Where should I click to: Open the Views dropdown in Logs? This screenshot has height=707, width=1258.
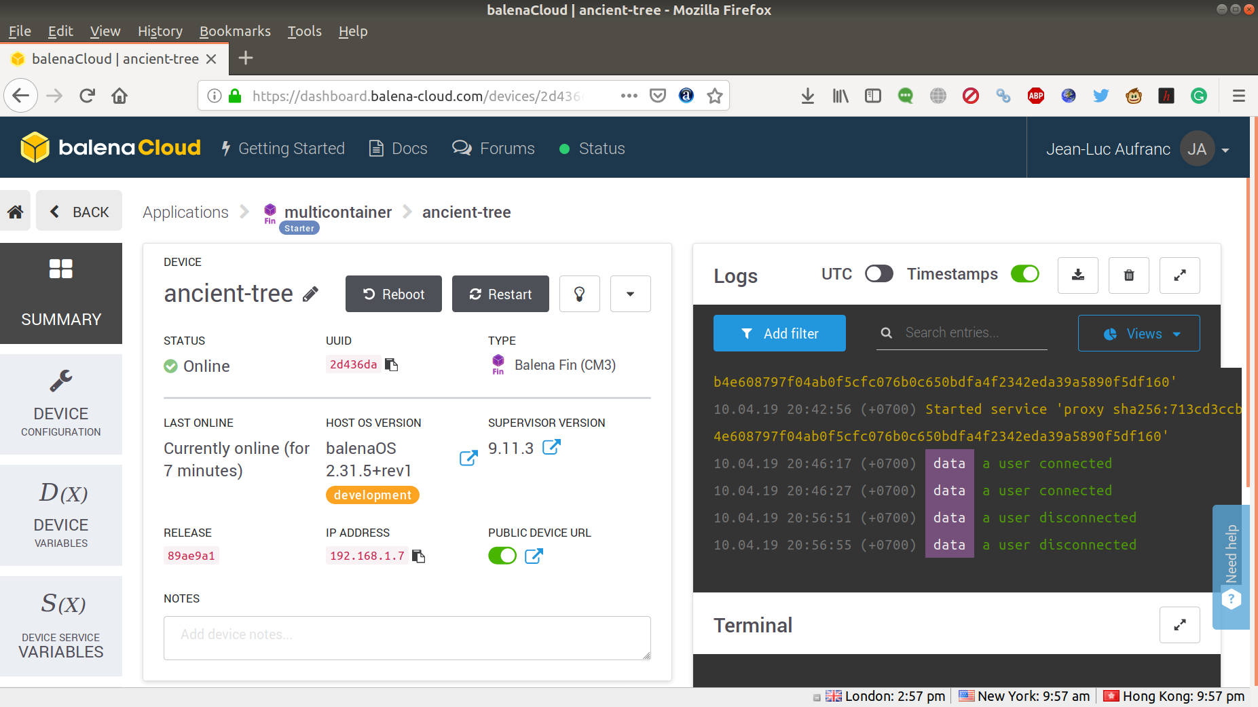pos(1139,333)
